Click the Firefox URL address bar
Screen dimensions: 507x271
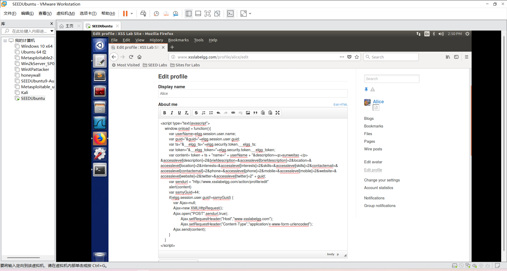pos(257,57)
